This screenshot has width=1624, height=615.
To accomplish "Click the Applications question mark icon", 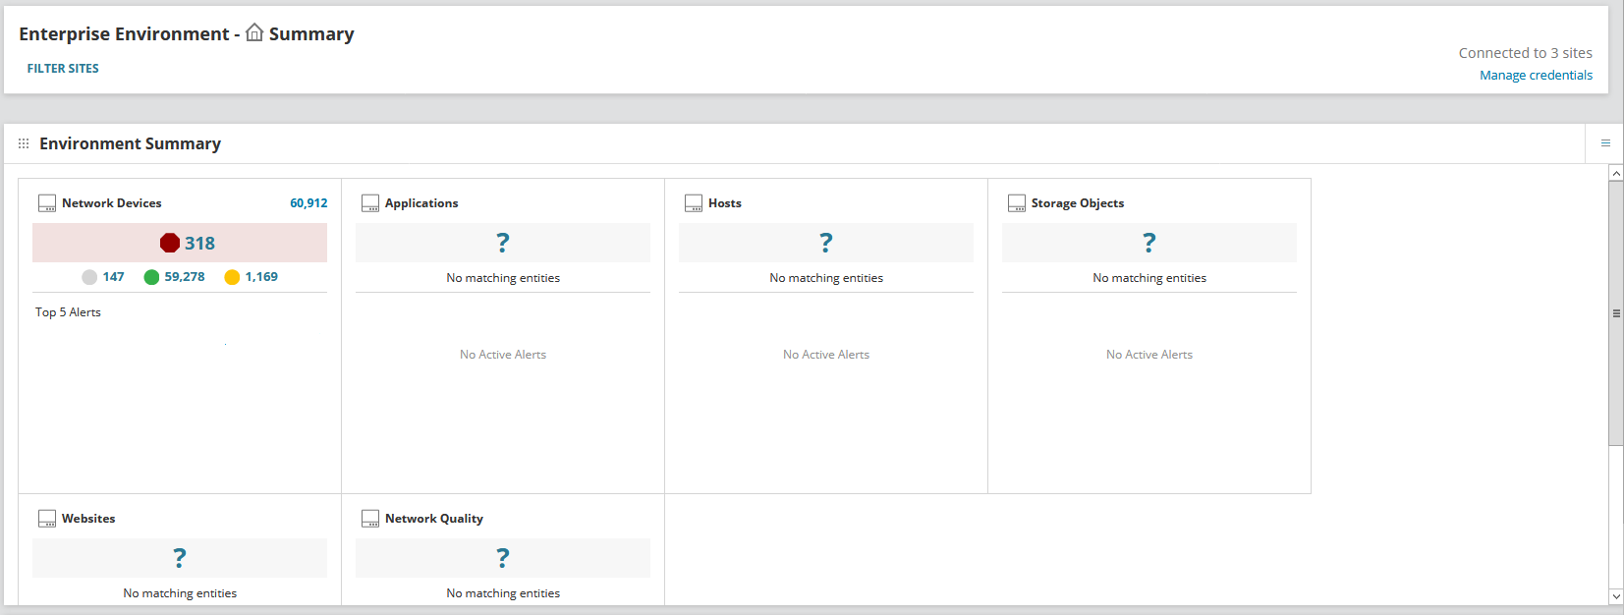I will [x=503, y=243].
